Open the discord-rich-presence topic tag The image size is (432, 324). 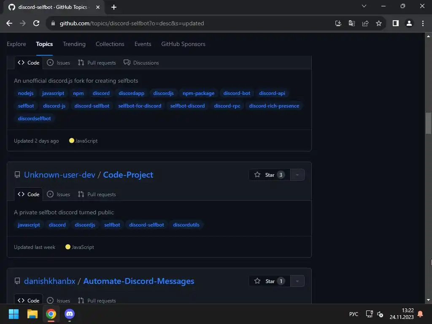tap(274, 106)
